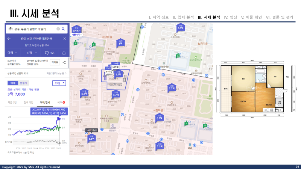The image size is (301, 169).
Task: Select the 6.5억 price marker
Action: (181, 28)
